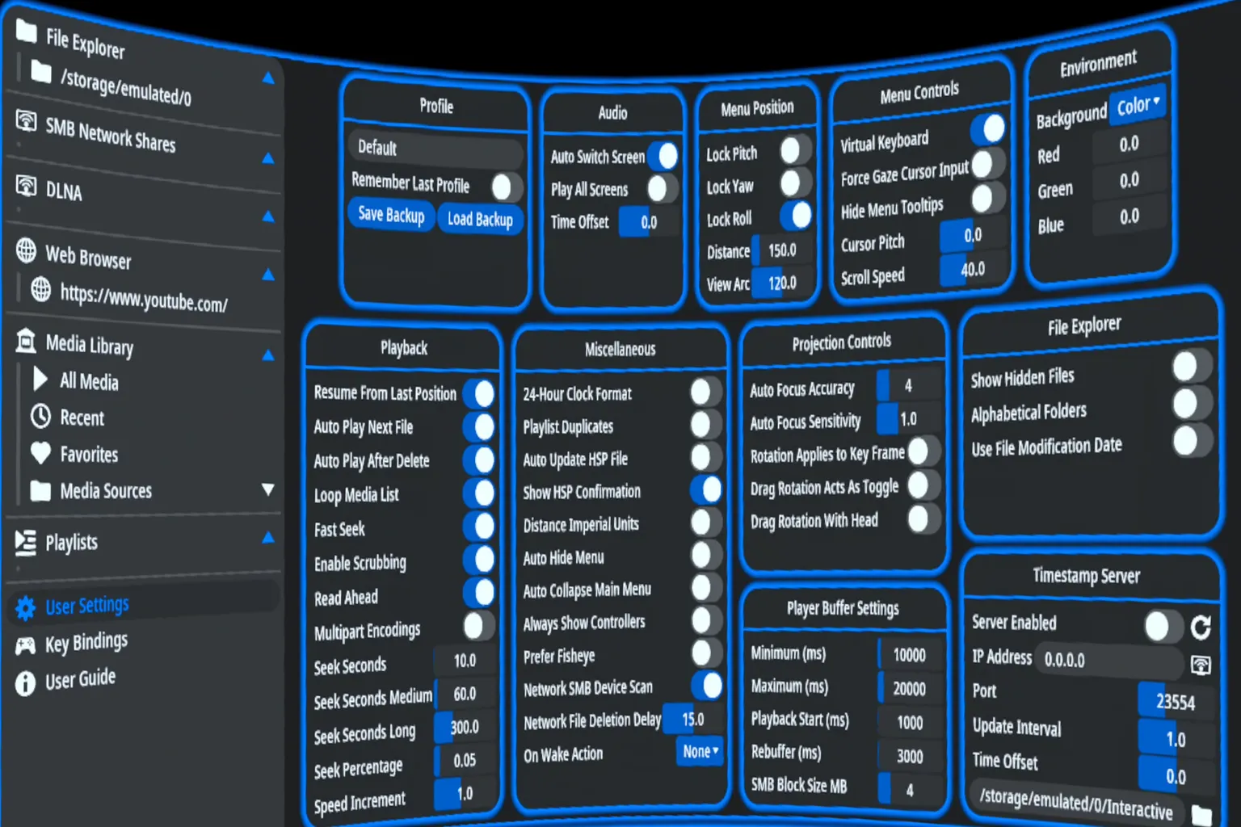Enable the Show Hidden Files toggle
This screenshot has width=1241, height=827.
pyautogui.click(x=1189, y=366)
